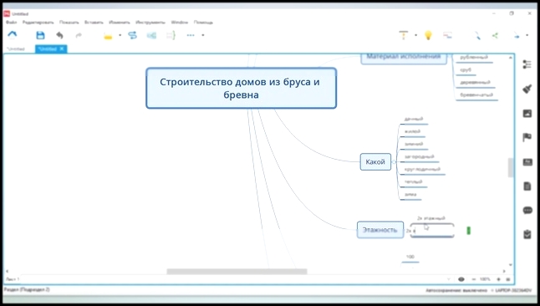Zoom in with the plus button

coord(498,279)
